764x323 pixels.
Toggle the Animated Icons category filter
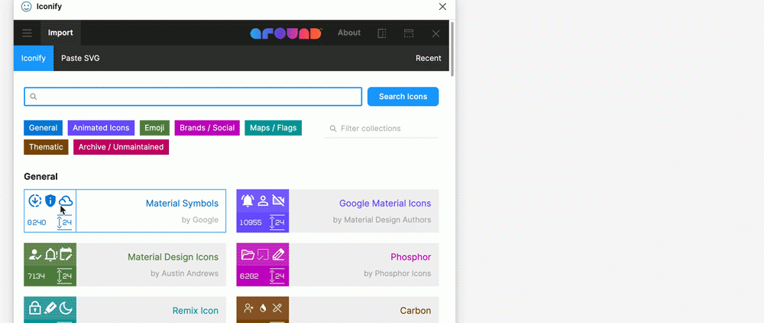(101, 128)
